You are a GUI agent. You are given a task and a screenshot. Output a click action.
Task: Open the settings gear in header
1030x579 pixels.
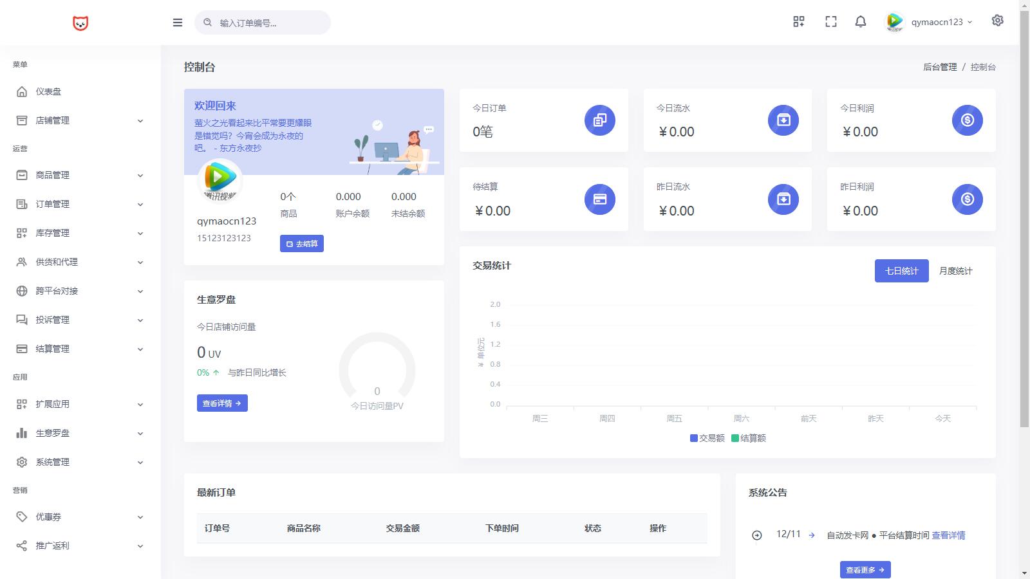click(997, 21)
